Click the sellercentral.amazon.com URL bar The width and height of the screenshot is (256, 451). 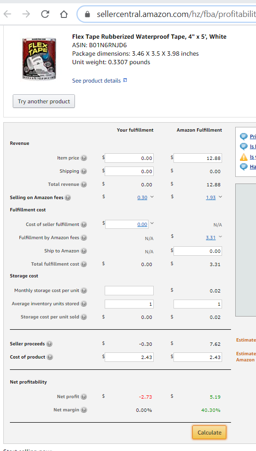pyautogui.click(x=166, y=14)
